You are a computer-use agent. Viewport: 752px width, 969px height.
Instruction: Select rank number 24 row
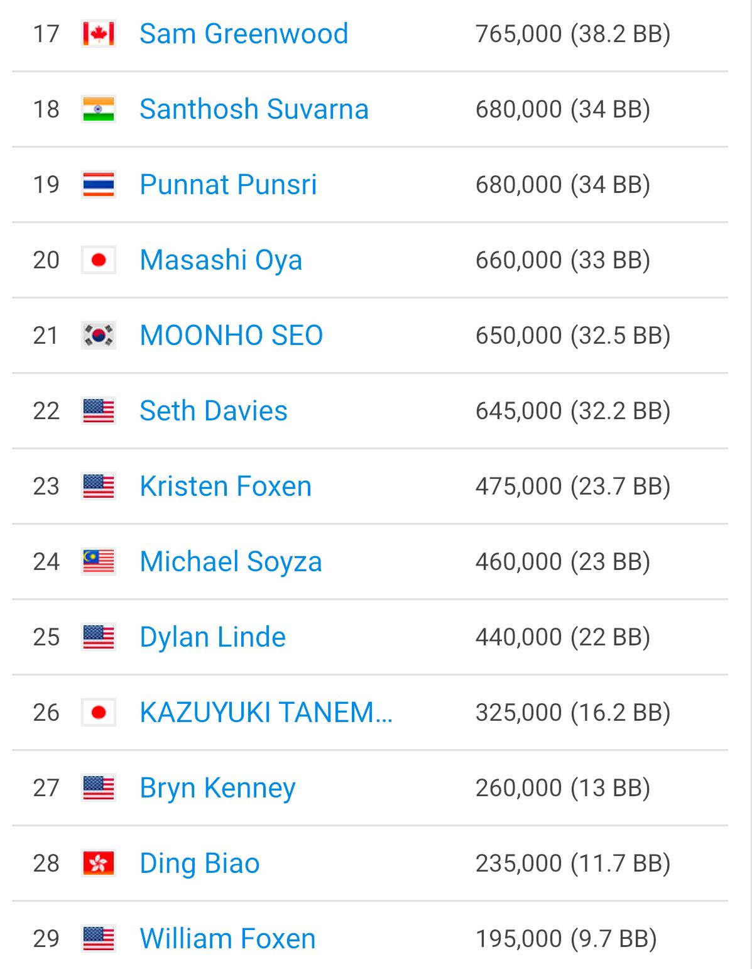370,562
